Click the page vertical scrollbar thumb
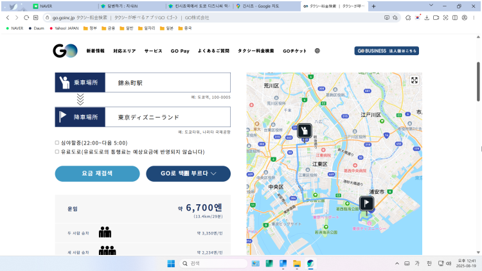The width and height of the screenshot is (482, 271). (x=478, y=82)
